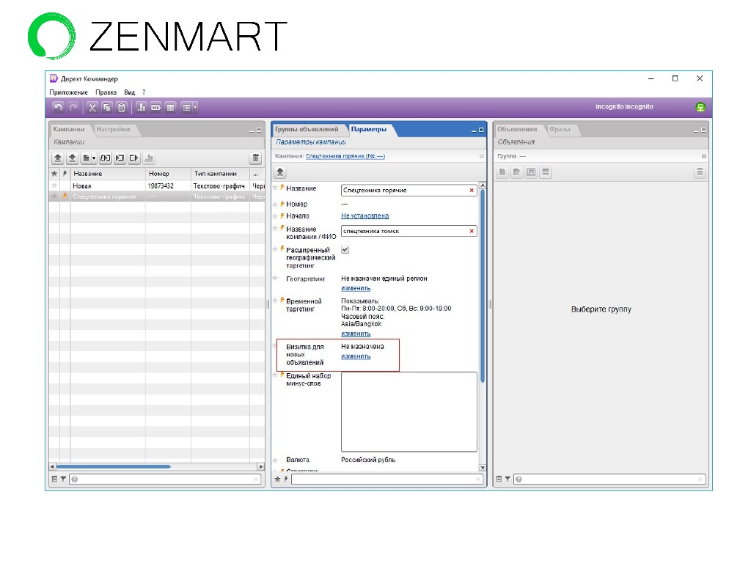Open the extra columns header in campaigns table

pos(256,173)
